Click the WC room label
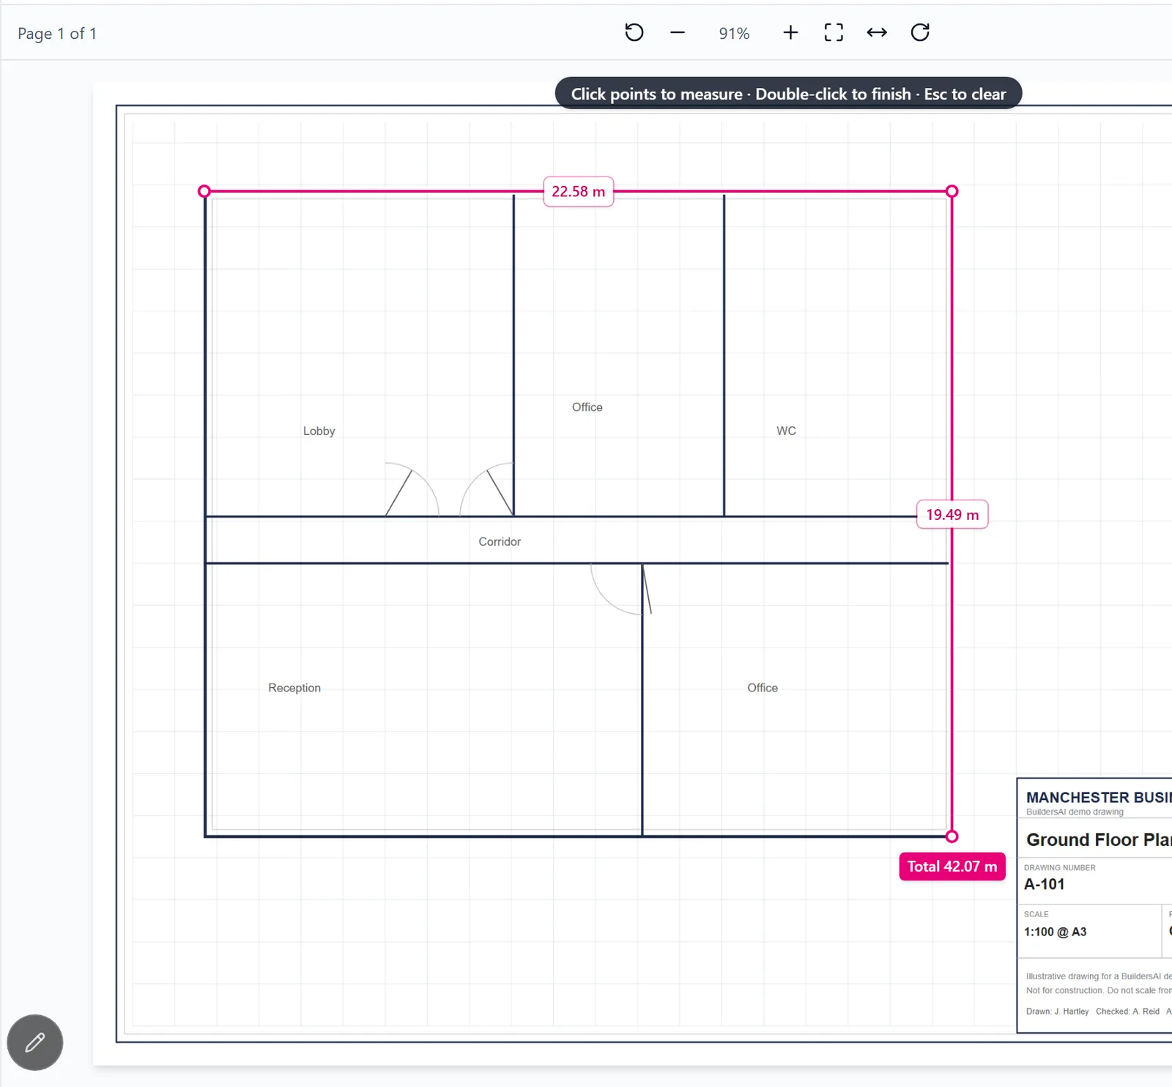Viewport: 1172px width, 1087px height. click(786, 431)
